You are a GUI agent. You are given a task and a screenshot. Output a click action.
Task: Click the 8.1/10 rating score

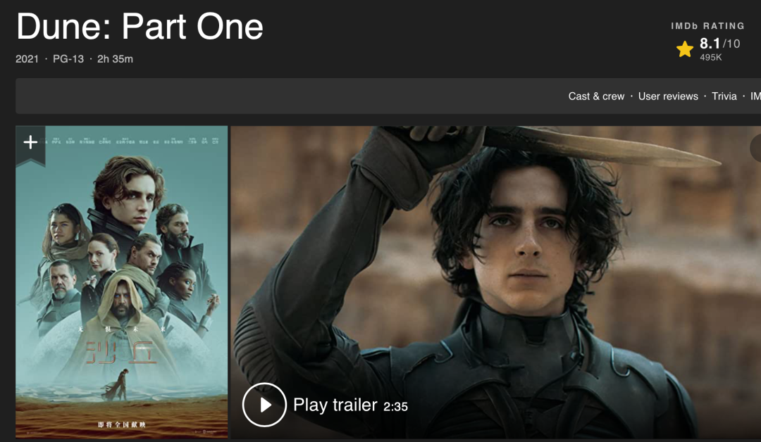719,44
